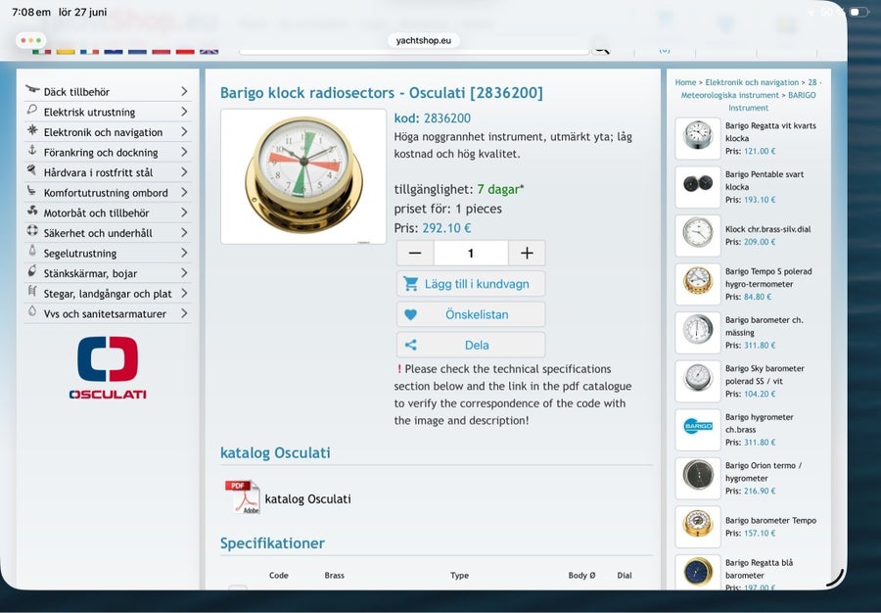Open Barigo Regatta vit kvarts klocka link
Screen dimensions: 881x613
point(770,131)
